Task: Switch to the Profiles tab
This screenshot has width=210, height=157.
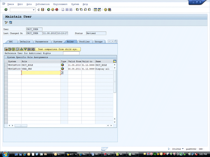Action: tap(84, 42)
